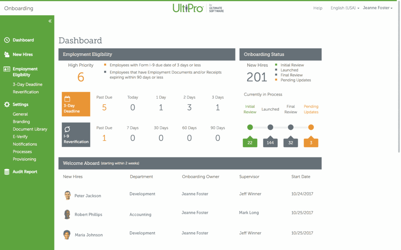The image size is (401, 250).
Task: Open the English (USA) language dropdown
Action: 344,8
